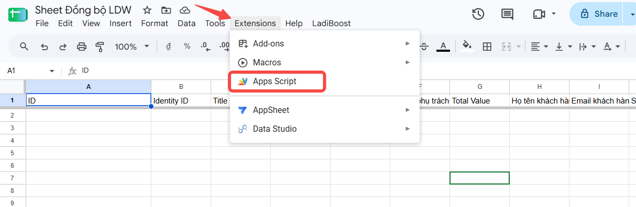Image resolution: width=636 pixels, height=207 pixels.
Task: Choose Apps Script from Extensions menu
Action: pos(325,82)
